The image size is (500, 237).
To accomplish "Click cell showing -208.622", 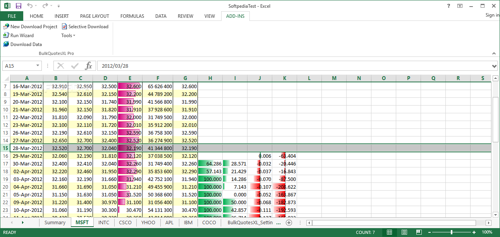I will [285, 187].
